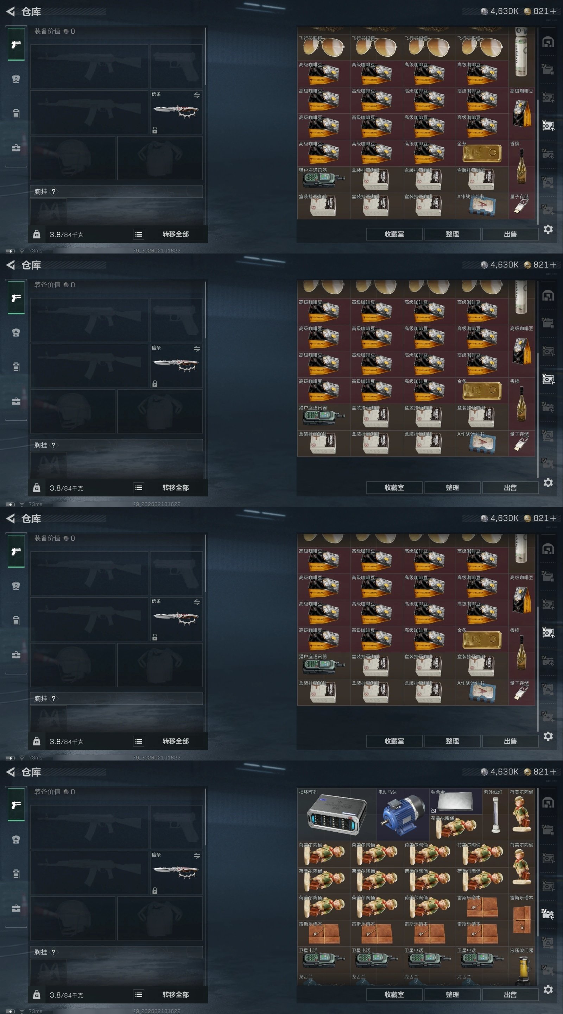Screen dimensions: 563x1014
Task: Switch to weapons tab in top screenshot sidebar
Action: click(x=16, y=44)
